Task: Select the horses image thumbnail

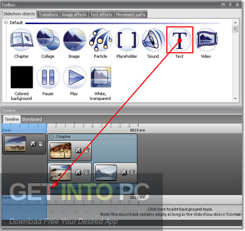Action: coord(15,144)
